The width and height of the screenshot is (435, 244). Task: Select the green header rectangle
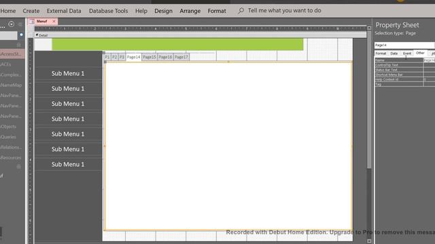tap(177, 44)
